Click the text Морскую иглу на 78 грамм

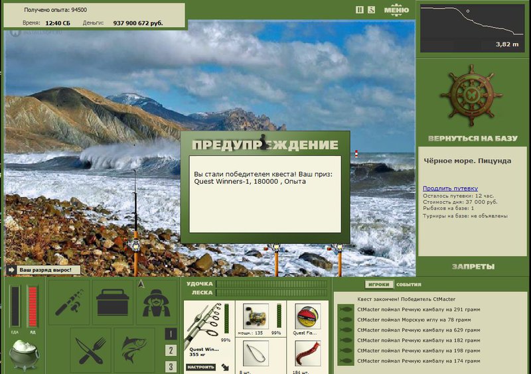point(436,320)
